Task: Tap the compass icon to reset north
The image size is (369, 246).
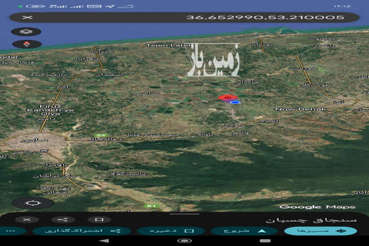Action: pos(26,44)
